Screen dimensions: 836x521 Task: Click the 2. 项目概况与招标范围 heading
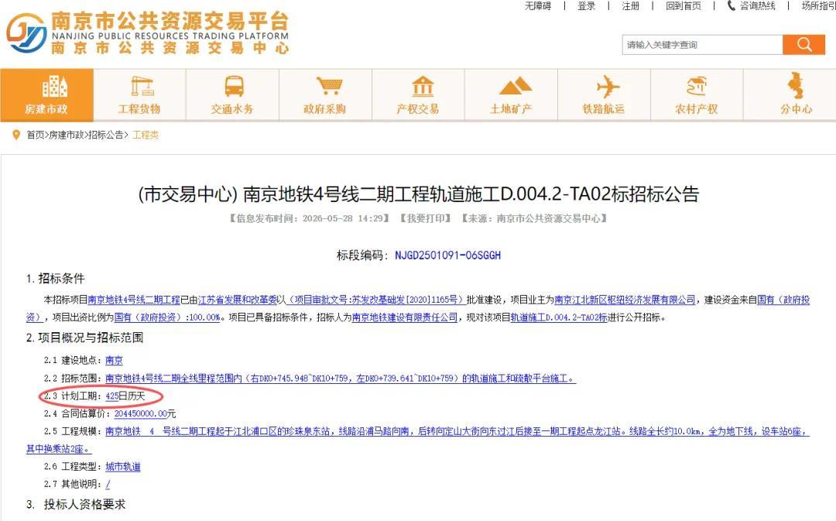[85, 338]
